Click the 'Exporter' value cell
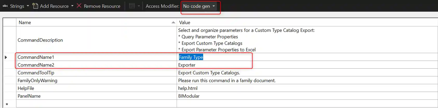The width and height of the screenshot is (438, 108). click(187, 65)
